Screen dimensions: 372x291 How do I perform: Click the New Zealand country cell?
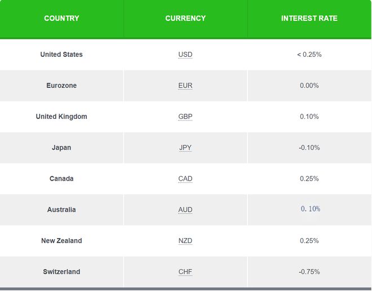coord(61,241)
